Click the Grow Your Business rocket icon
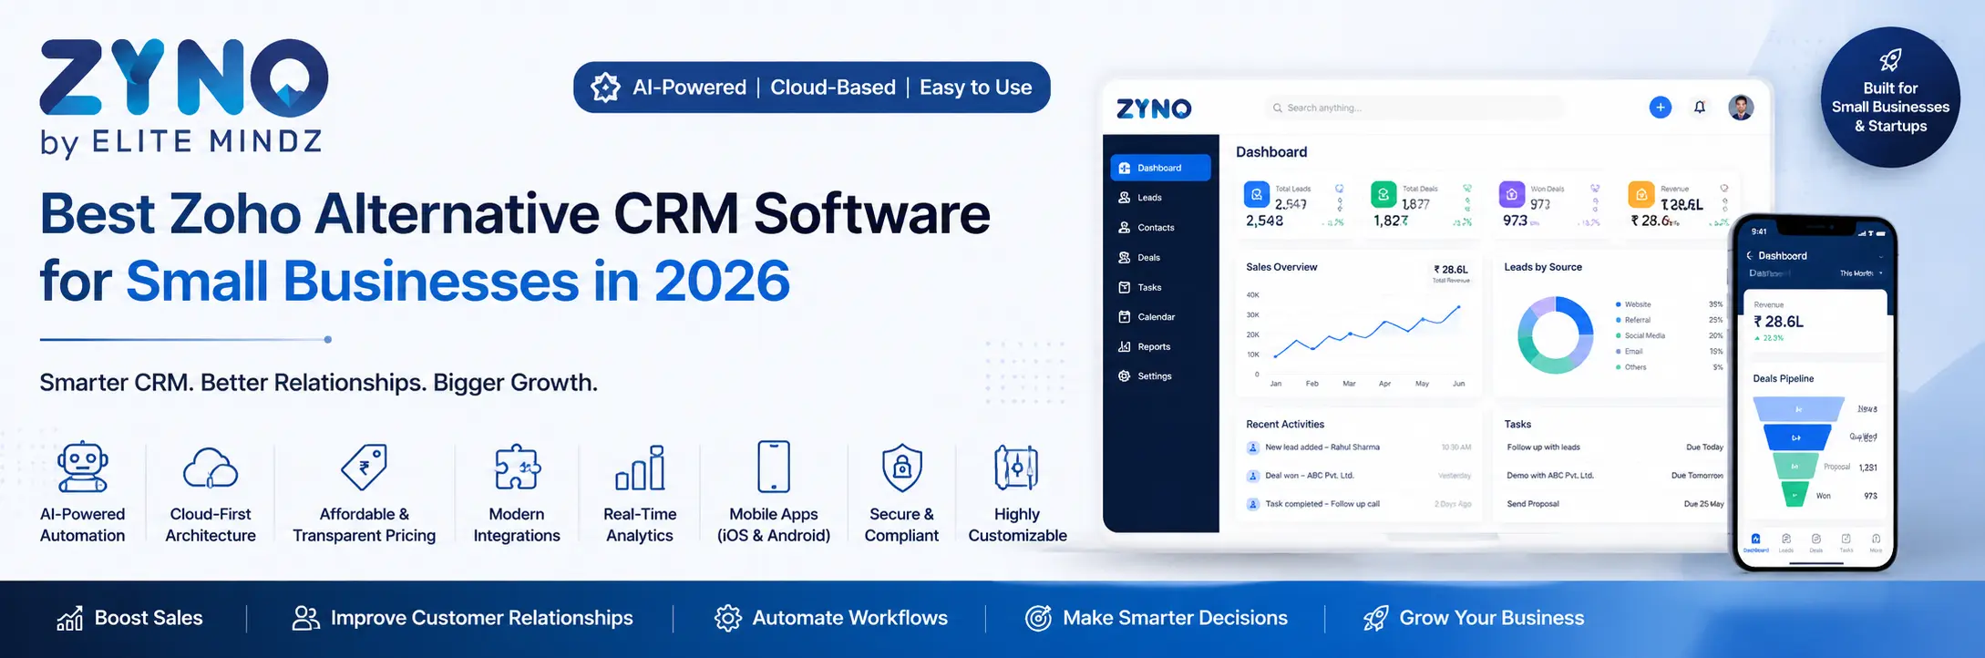1985x658 pixels. (x=1376, y=618)
